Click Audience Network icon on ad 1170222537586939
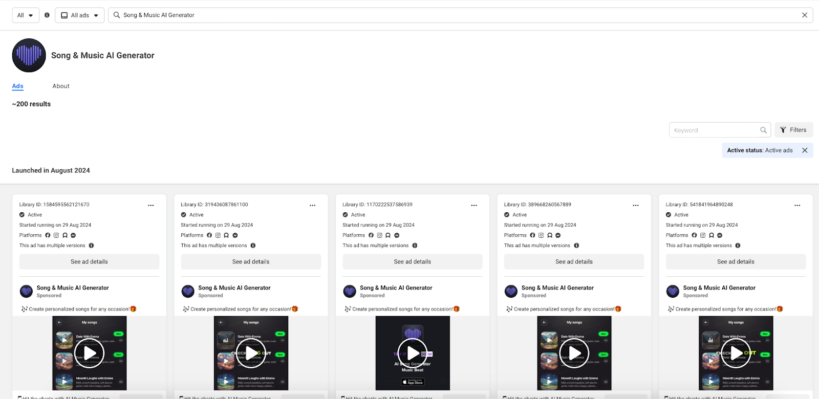Screen dimensions: 819x399 coord(388,235)
